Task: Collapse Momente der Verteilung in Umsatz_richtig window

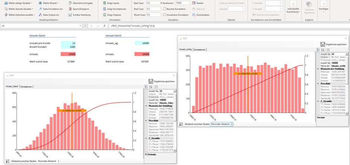Action: tap(318, 69)
